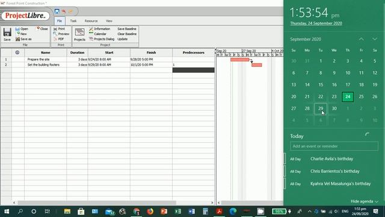Click the orange redo arrow in the quick bar

pos(71,11)
